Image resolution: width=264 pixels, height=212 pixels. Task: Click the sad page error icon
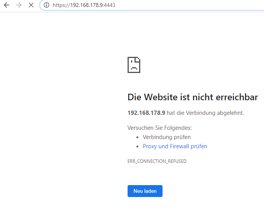(134, 65)
